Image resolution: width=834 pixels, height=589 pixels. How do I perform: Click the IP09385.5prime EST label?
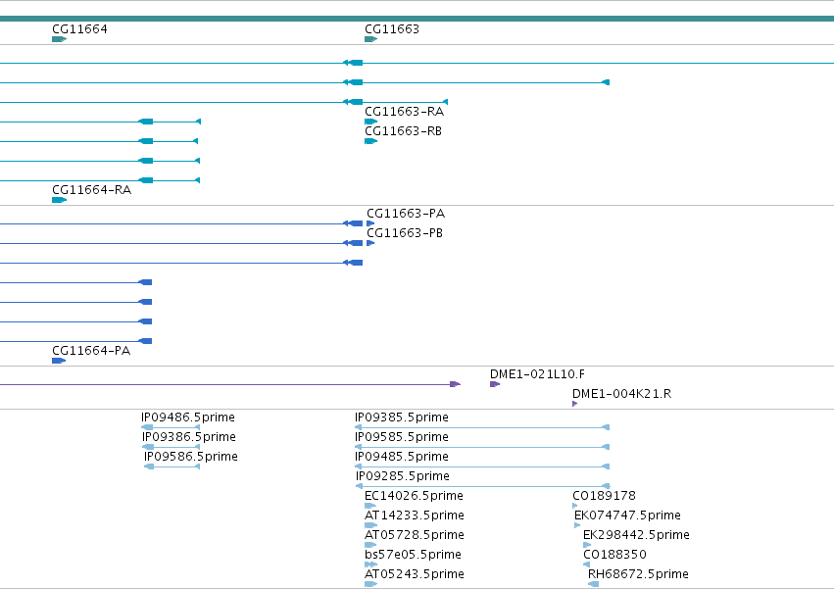[402, 417]
